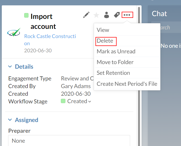This screenshot has width=181, height=146.
Task: Click the pencil edit icon
Action: [x=86, y=15]
